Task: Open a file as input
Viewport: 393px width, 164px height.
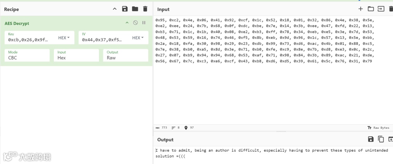Action: coord(381,9)
